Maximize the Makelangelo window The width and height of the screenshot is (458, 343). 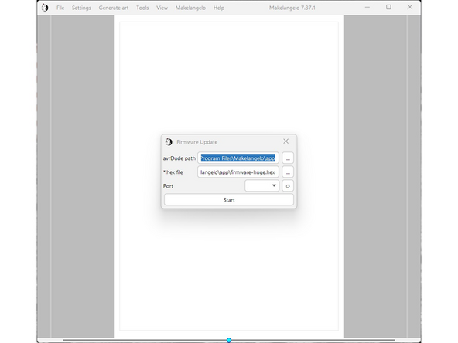click(388, 7)
